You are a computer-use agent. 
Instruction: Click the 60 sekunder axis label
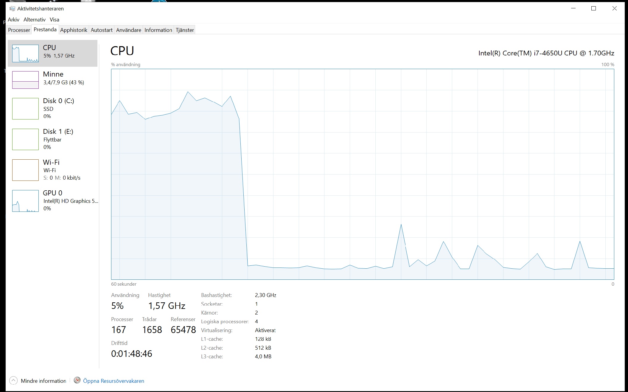click(124, 284)
